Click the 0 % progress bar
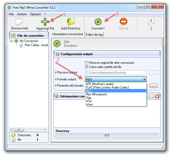Viewport: 176px width, 158px height. (107, 135)
